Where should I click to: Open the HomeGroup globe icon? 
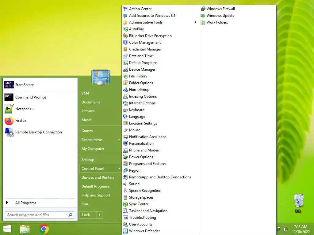(x=125, y=90)
